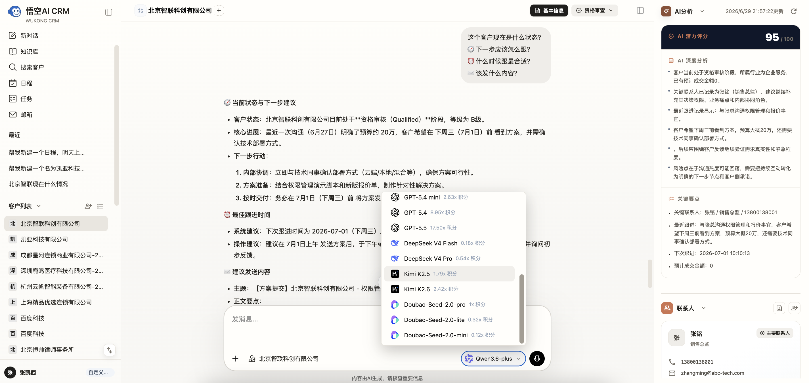Choose Doubao-Seed-2.0-mini model
809x383 pixels.
(x=449, y=335)
